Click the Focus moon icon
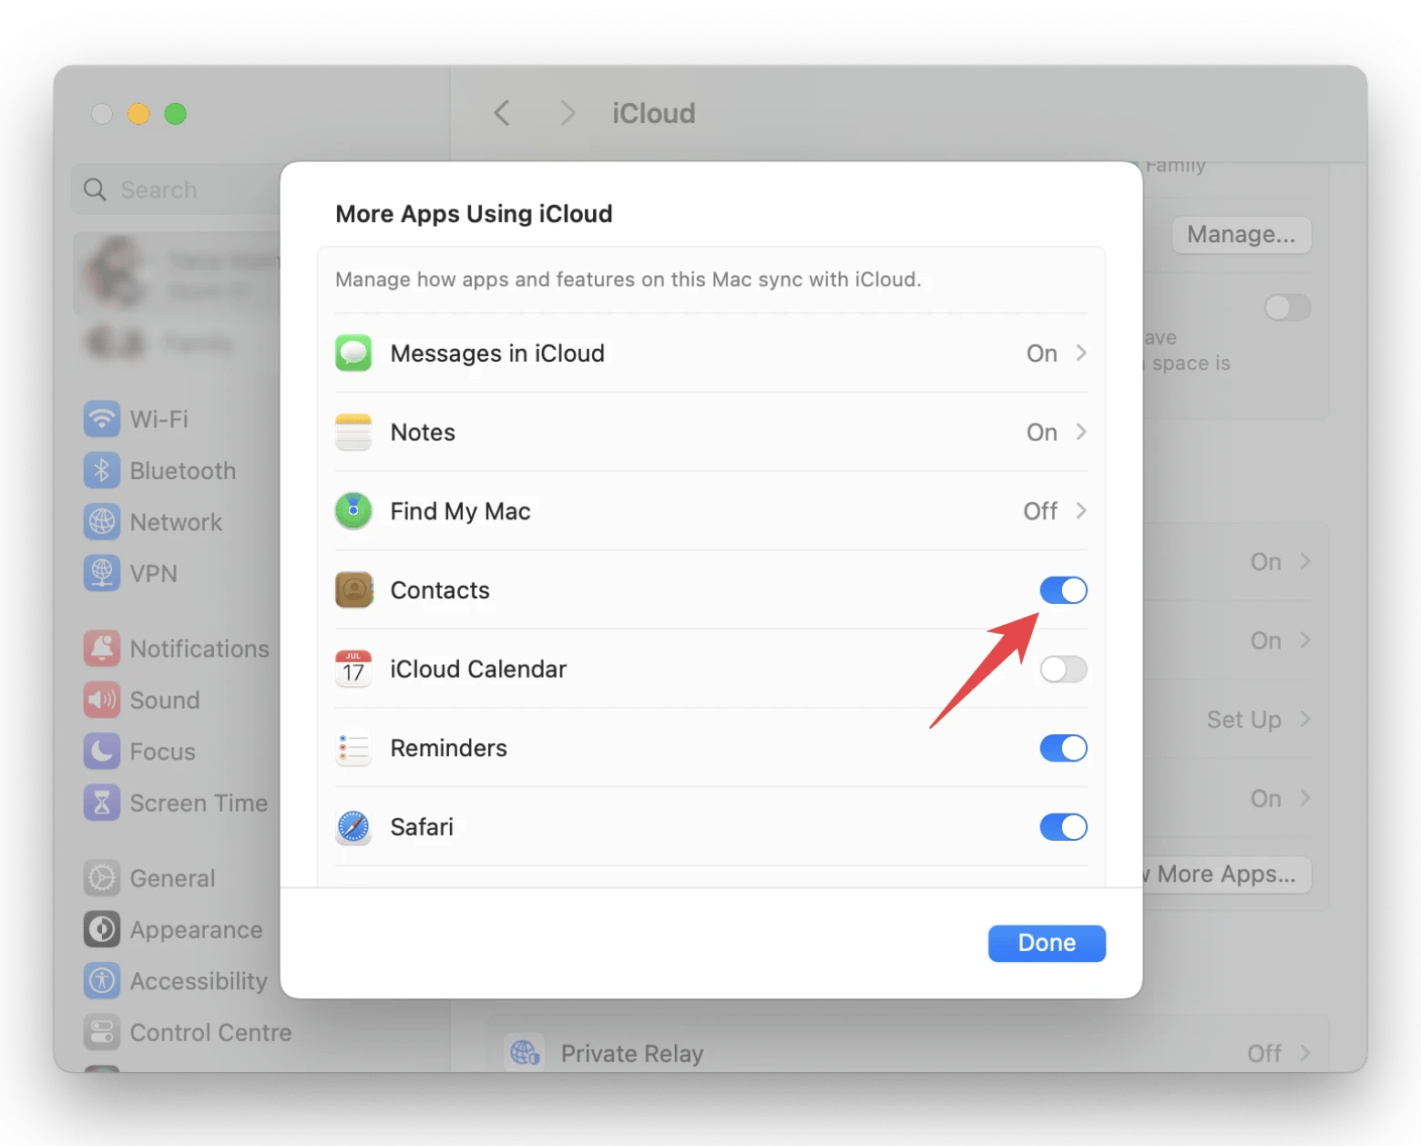This screenshot has height=1146, width=1421. [x=102, y=752]
